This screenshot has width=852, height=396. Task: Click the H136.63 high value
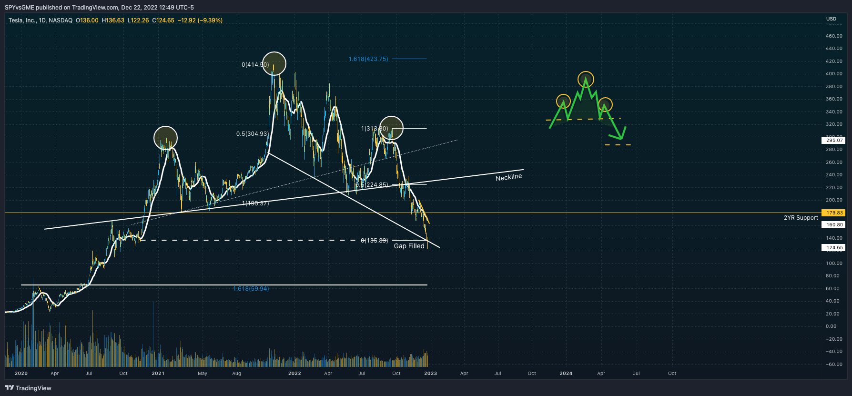pos(113,20)
